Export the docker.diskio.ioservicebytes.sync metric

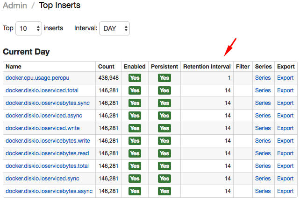[x=286, y=103]
